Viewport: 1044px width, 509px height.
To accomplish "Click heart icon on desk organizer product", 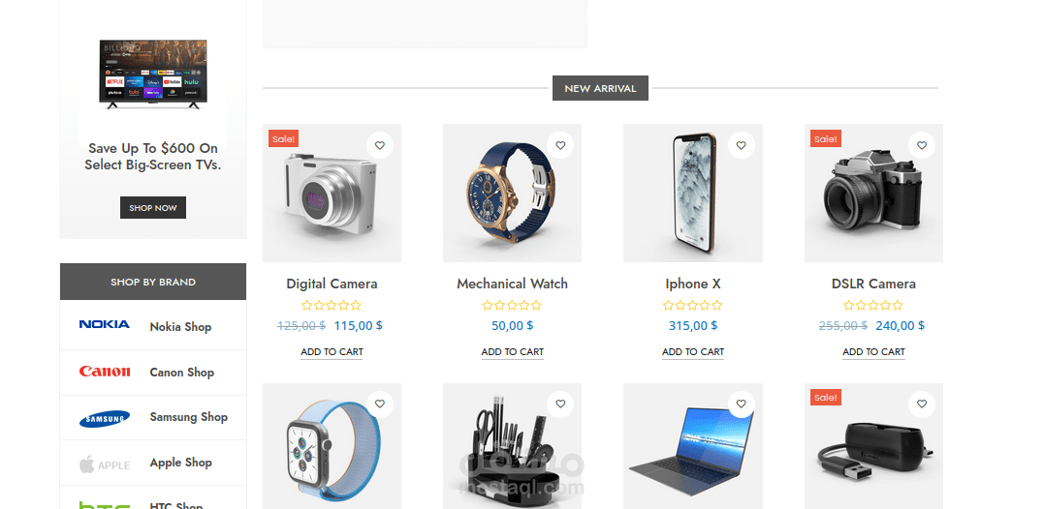I will pyautogui.click(x=560, y=404).
